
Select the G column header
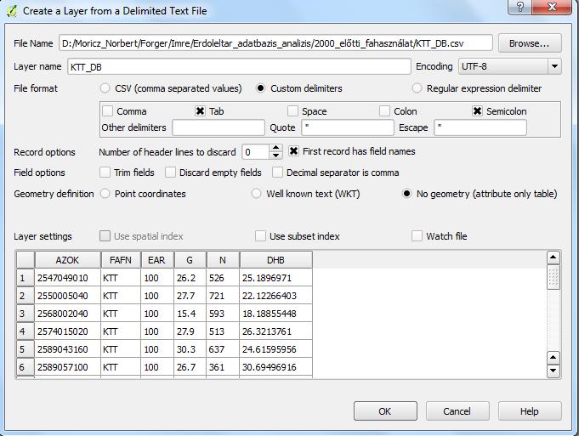(190, 260)
